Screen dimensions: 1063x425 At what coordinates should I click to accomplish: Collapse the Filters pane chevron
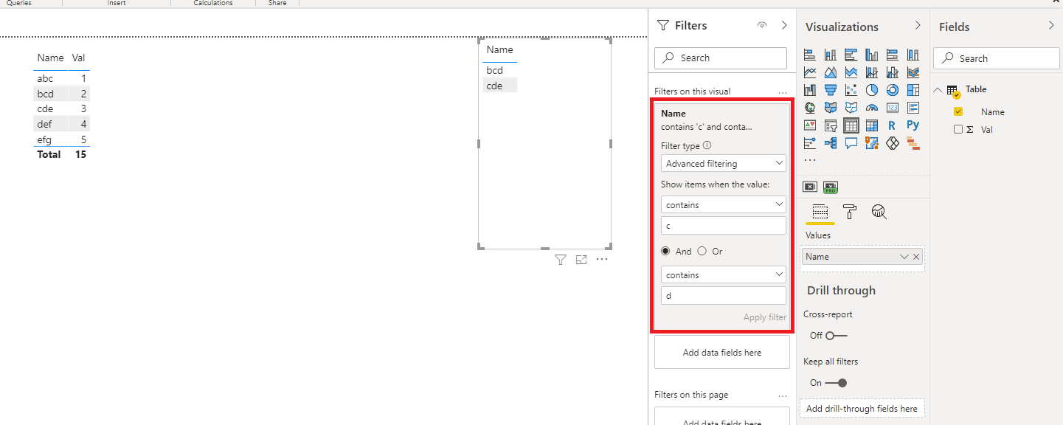click(784, 25)
